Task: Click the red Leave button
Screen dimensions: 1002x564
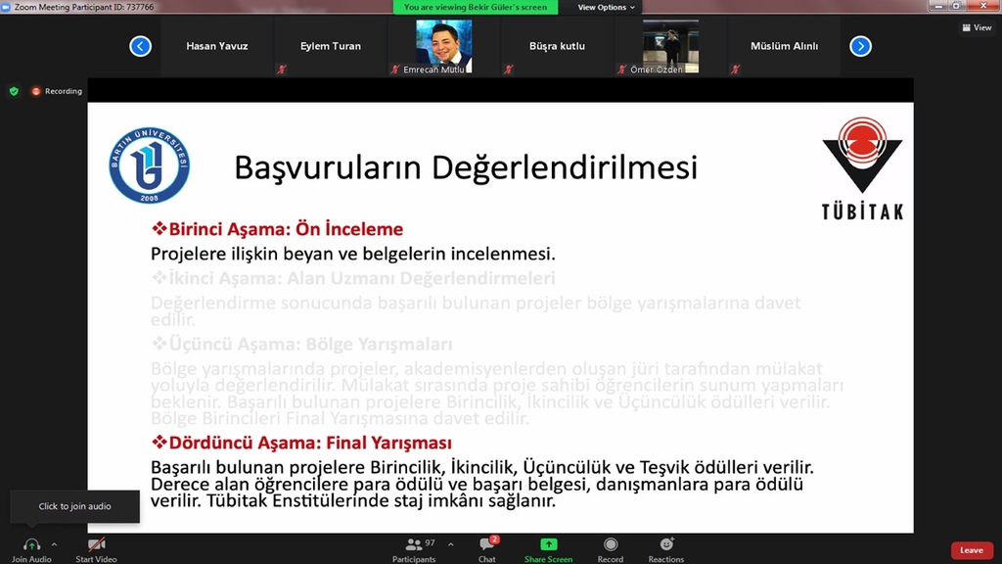Action: 970,549
